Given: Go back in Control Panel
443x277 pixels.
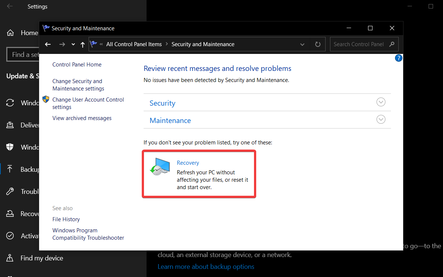Looking at the screenshot, I should click(48, 44).
